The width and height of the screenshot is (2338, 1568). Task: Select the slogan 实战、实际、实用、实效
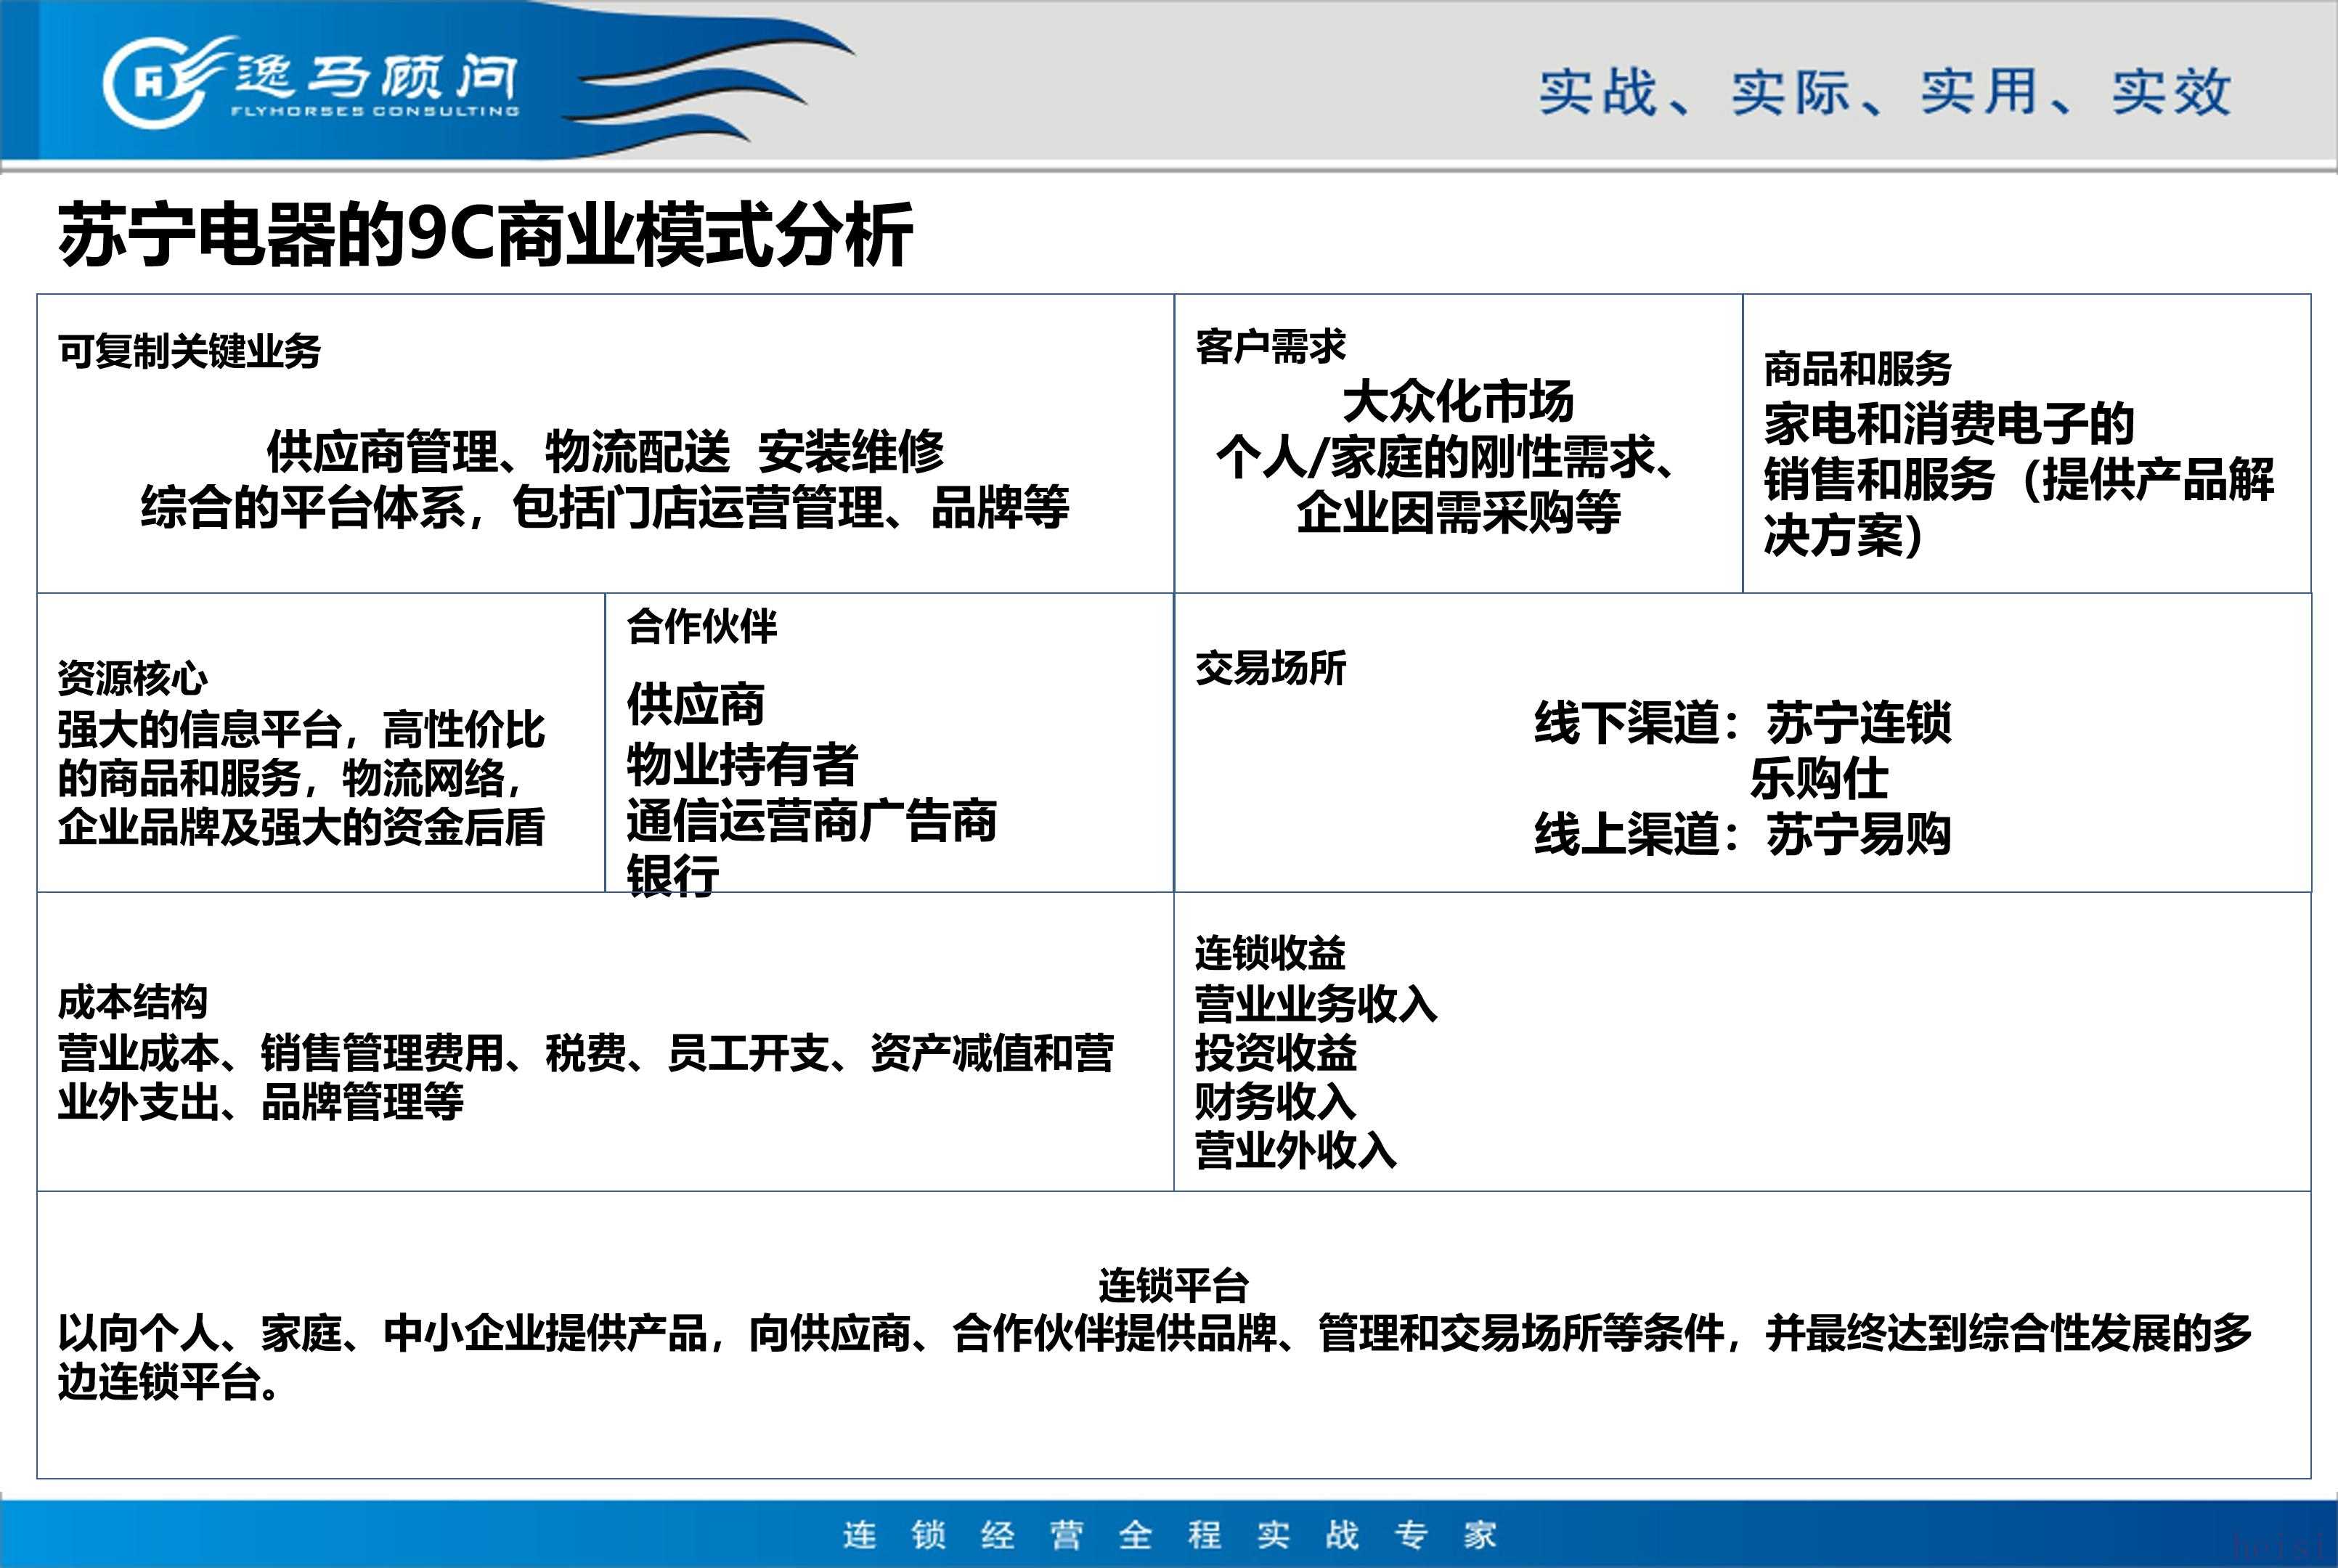(1885, 92)
